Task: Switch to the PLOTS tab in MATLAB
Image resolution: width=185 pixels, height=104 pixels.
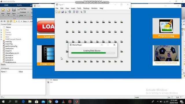Action: point(19,5)
